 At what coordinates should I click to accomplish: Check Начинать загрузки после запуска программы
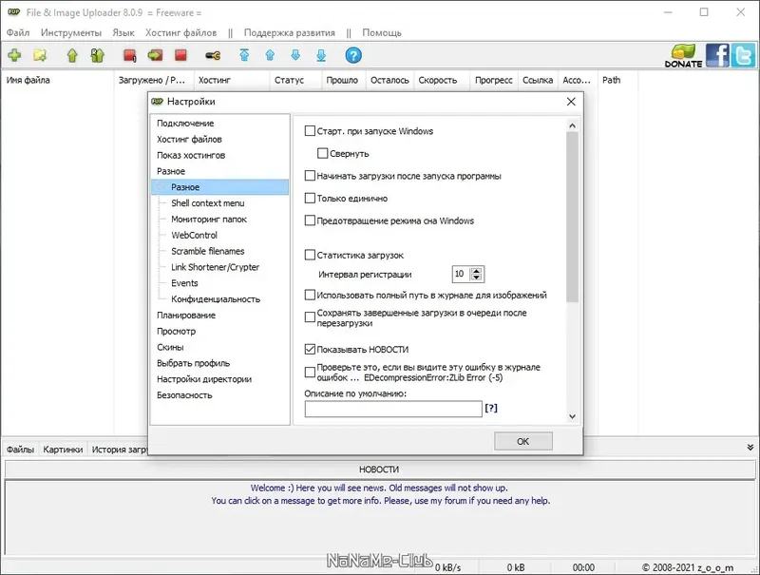pos(310,176)
